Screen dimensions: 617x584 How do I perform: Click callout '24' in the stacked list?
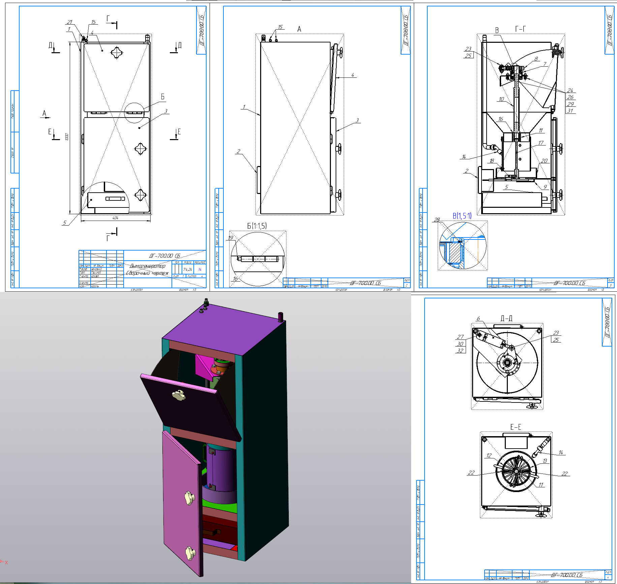point(570,90)
